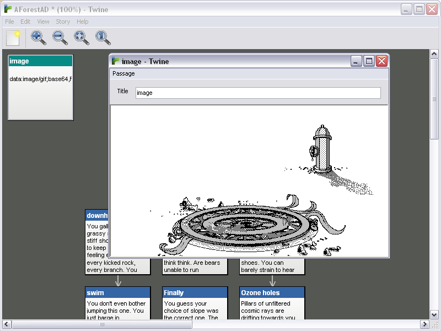The image size is (441, 331).
Task: Open the Help menu
Action: [x=82, y=22]
